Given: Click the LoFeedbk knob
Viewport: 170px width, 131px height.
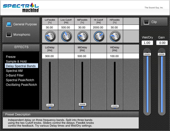Looking at the screenshot, I should point(50,36).
